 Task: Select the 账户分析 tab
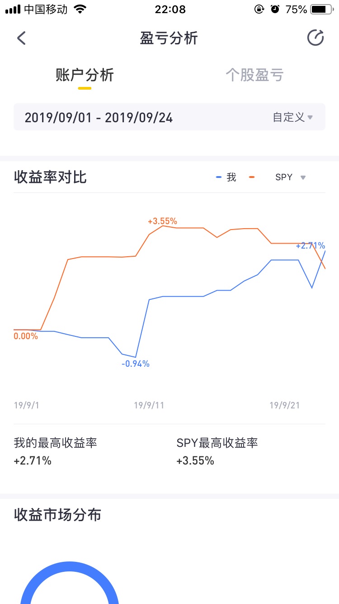(85, 75)
